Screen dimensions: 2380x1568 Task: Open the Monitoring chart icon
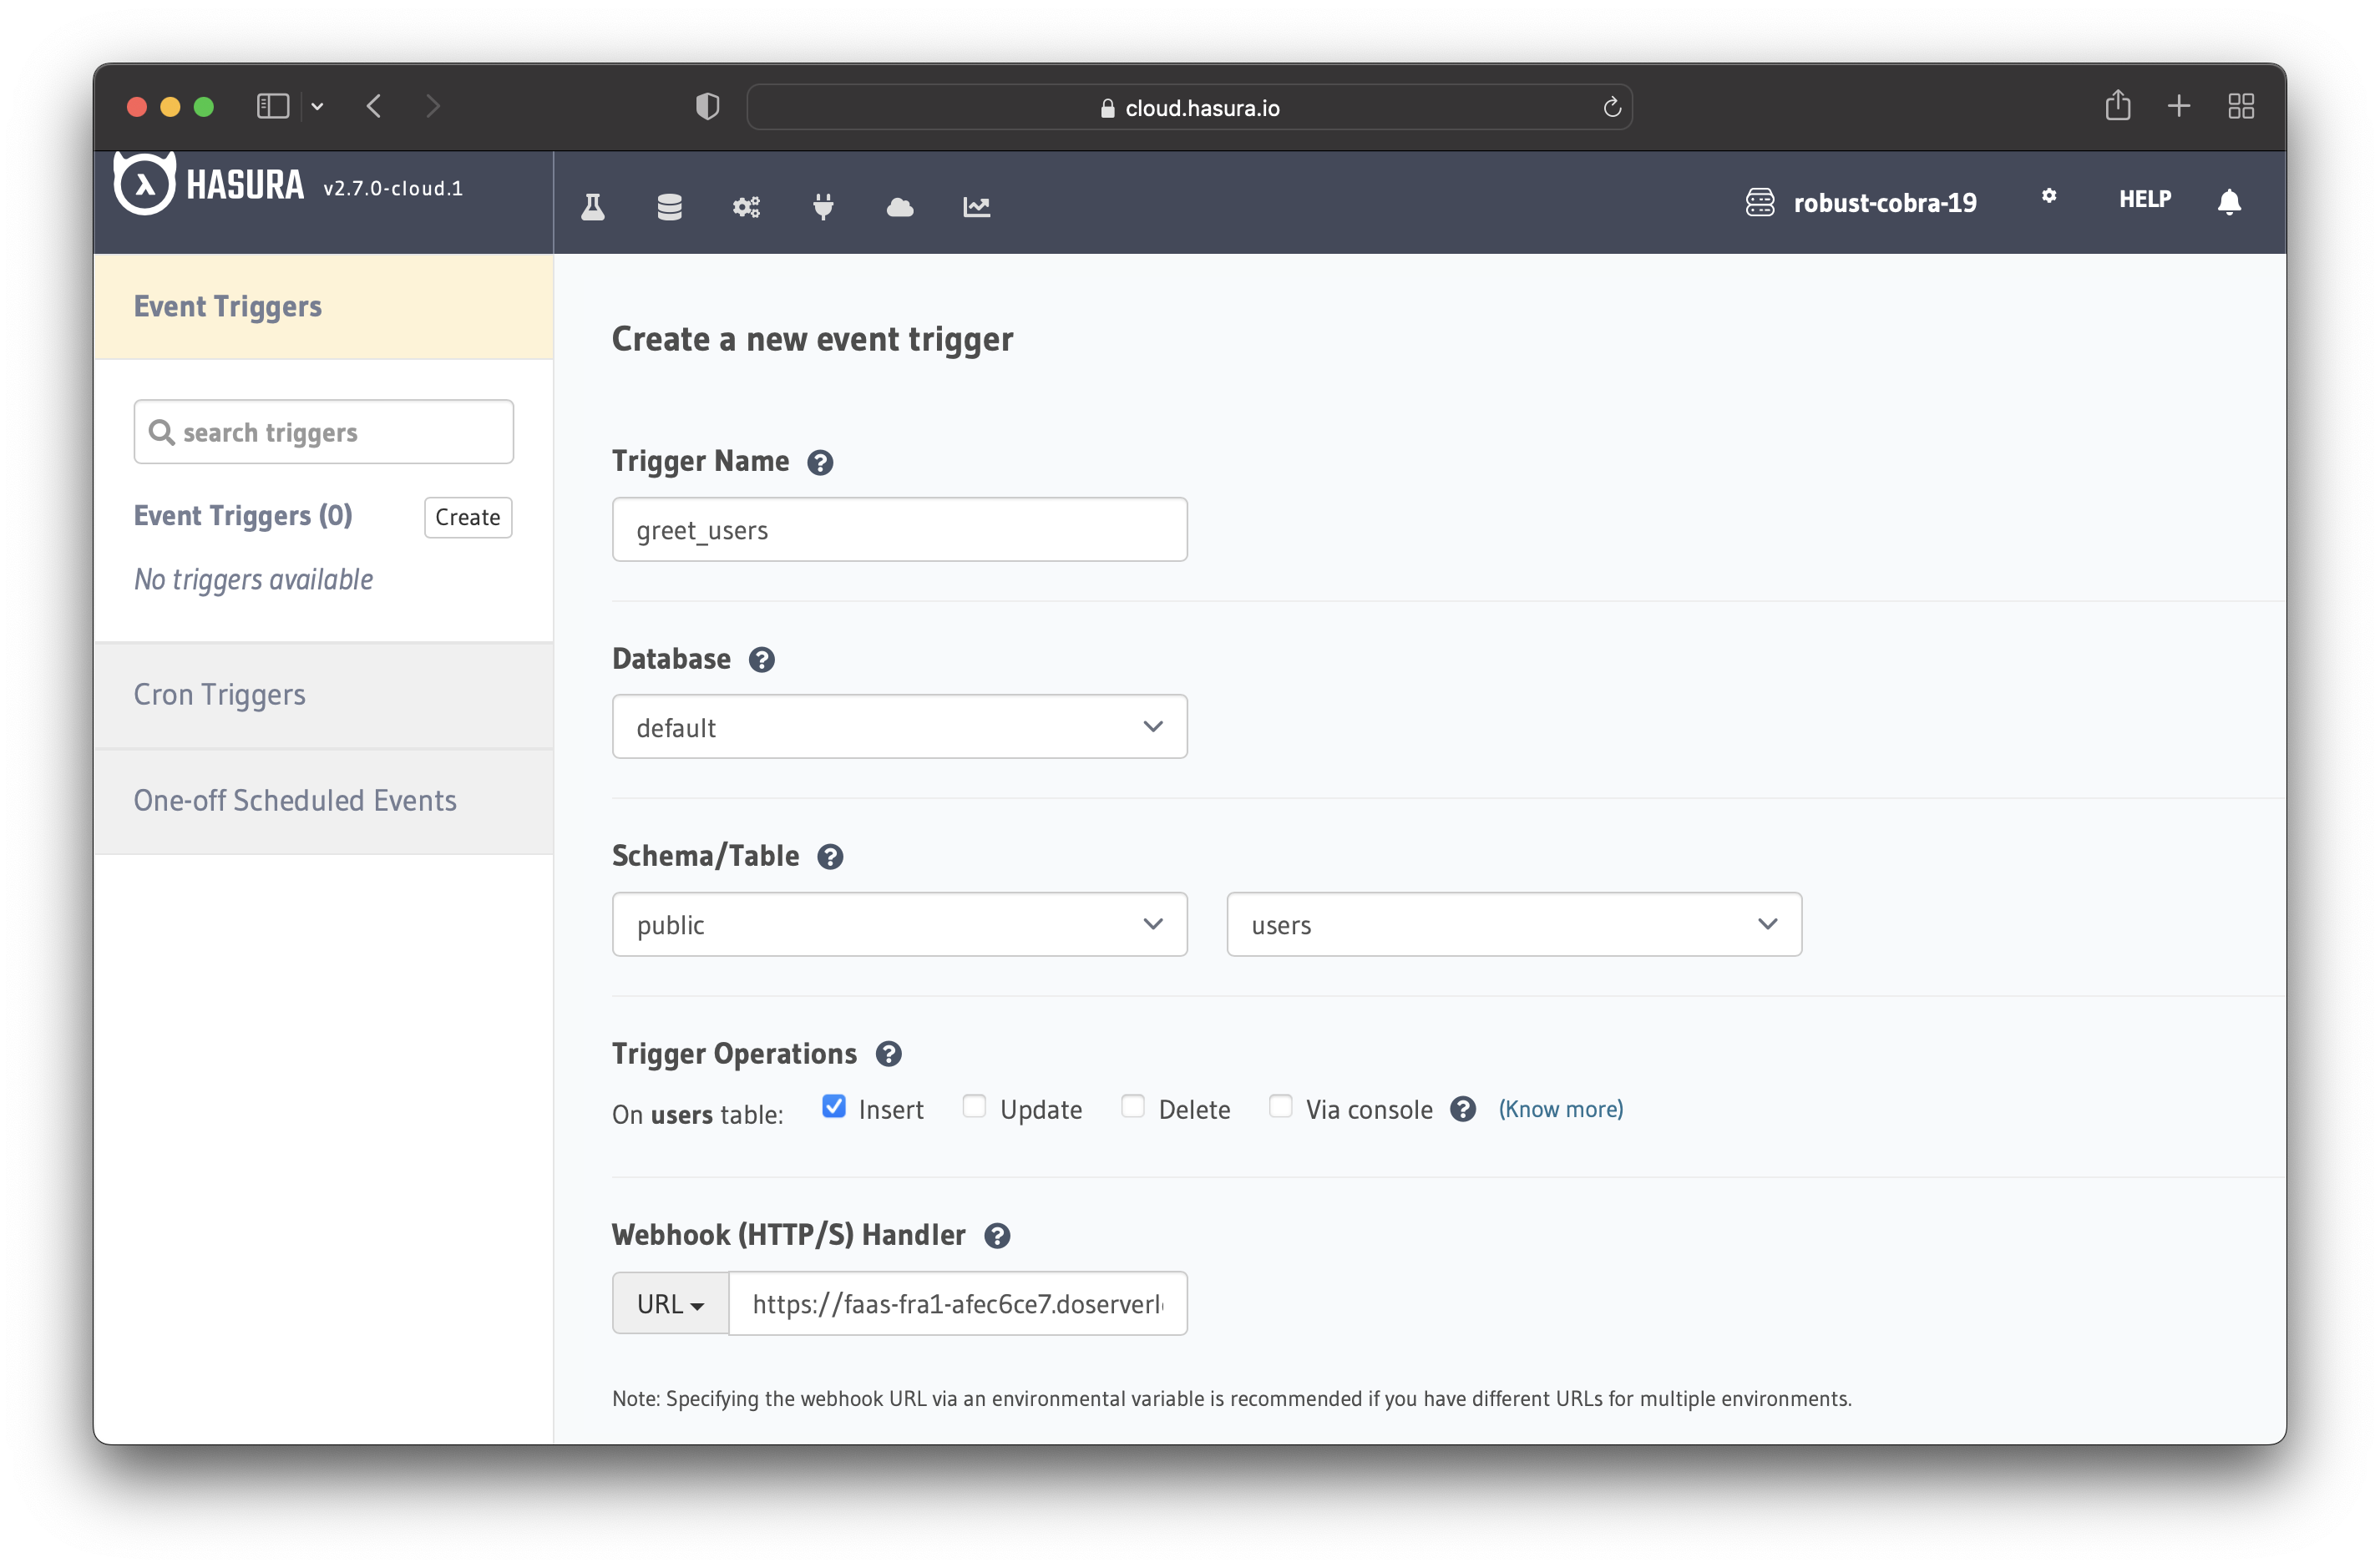coord(976,206)
